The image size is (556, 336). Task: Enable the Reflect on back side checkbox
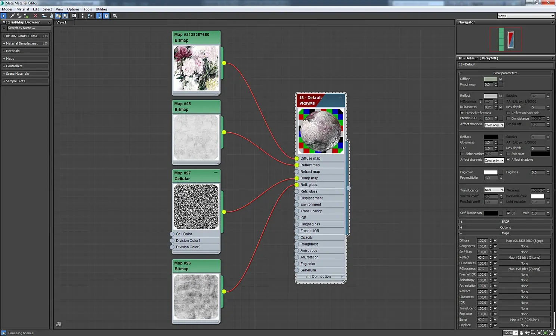click(508, 113)
